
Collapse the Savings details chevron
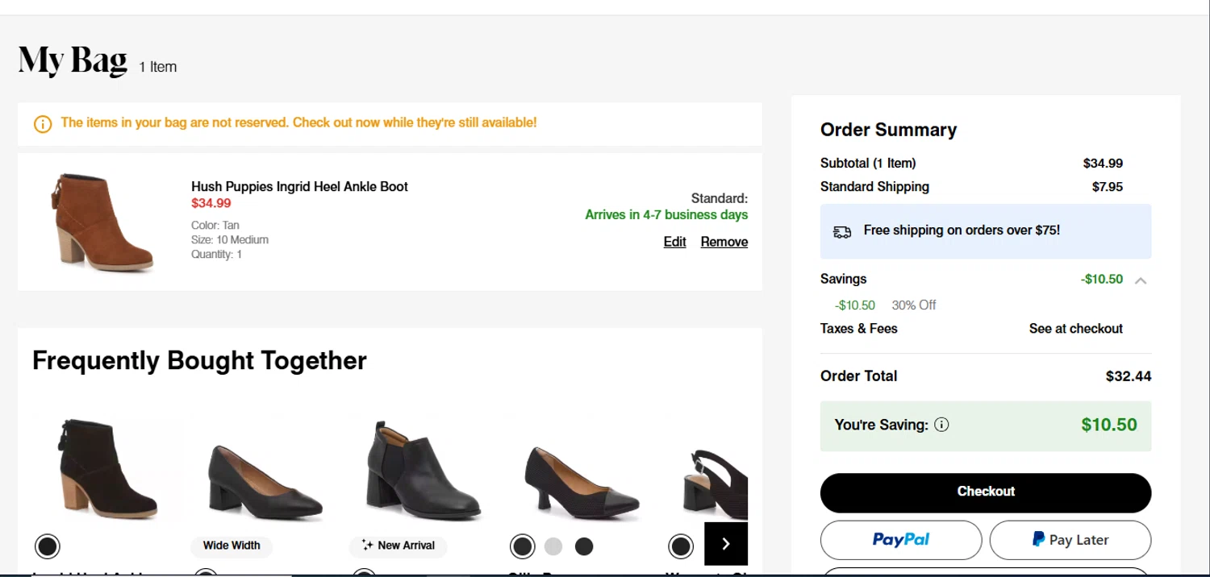[x=1141, y=280]
